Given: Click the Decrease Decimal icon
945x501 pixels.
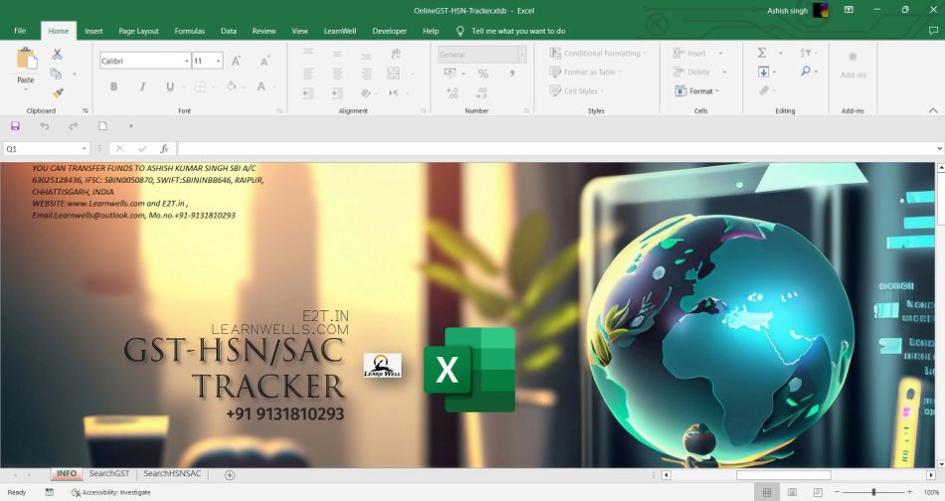Looking at the screenshot, I should (480, 92).
